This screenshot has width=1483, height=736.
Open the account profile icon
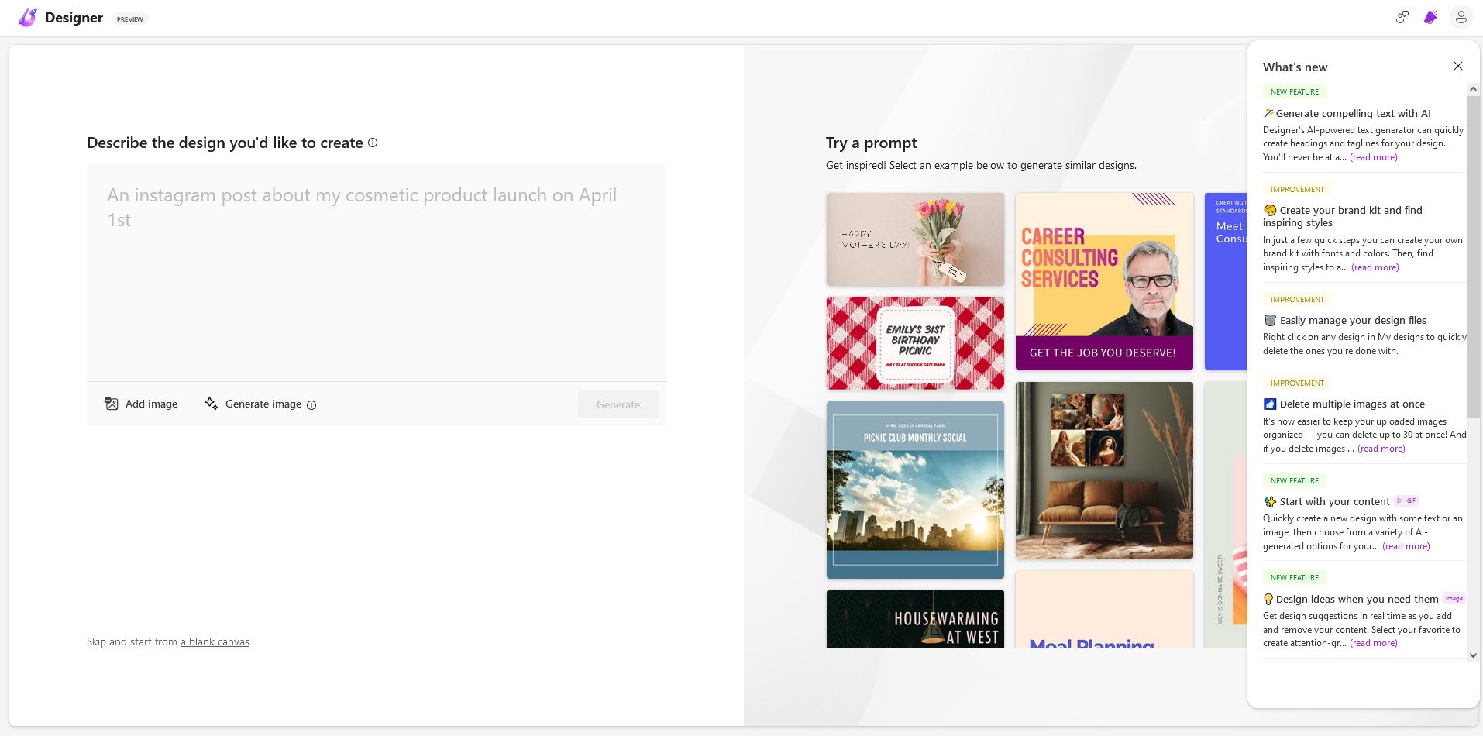coord(1461,17)
